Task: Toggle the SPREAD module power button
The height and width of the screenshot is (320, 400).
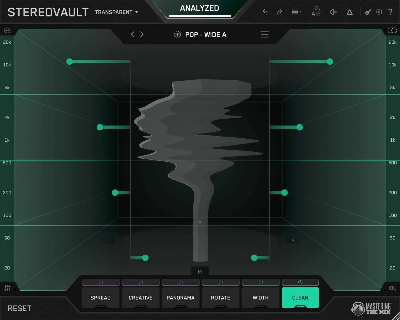Action: tap(101, 282)
